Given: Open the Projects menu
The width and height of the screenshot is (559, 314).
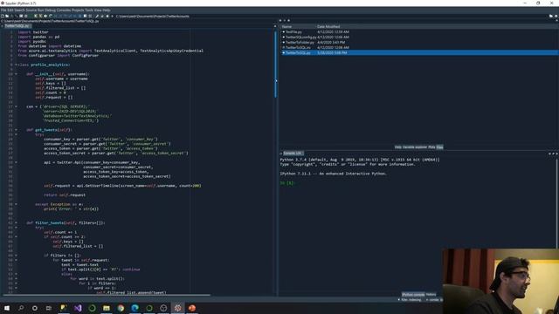Looking at the screenshot, I should coord(79,10).
